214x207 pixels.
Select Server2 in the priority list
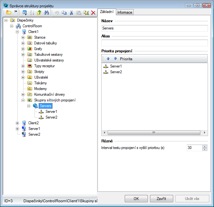116,72
